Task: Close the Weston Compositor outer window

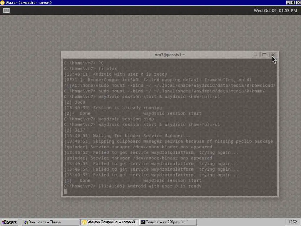Action: 298,2
